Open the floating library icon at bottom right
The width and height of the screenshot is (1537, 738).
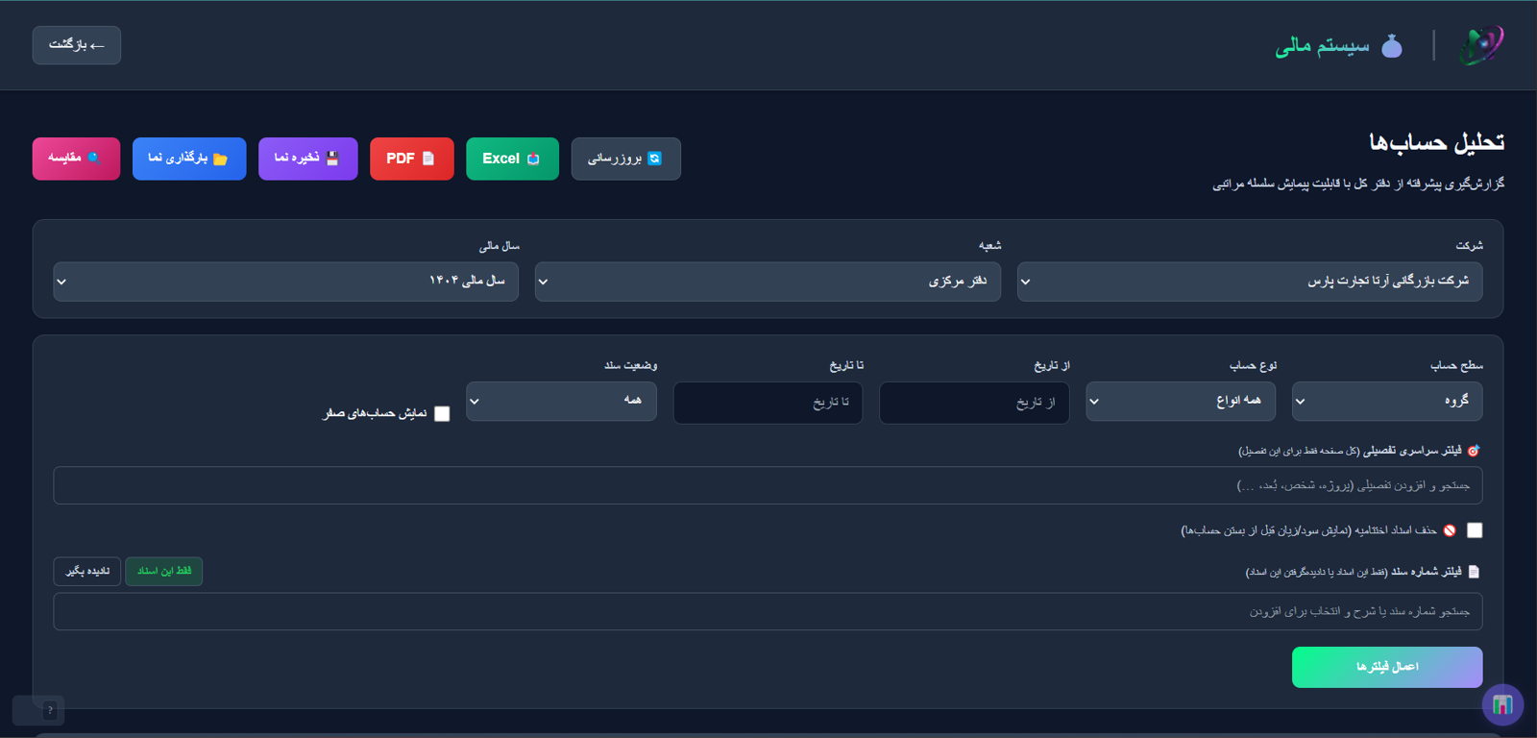(x=1502, y=704)
